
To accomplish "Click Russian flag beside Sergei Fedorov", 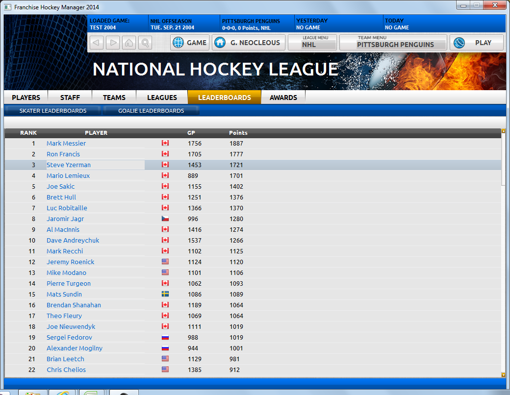I will [165, 337].
